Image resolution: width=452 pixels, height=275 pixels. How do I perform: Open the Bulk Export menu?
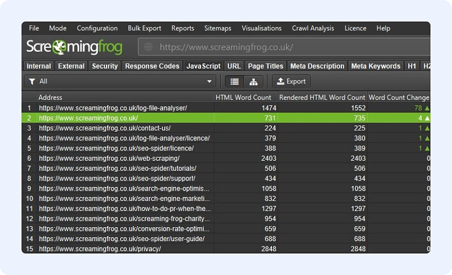pyautogui.click(x=144, y=28)
